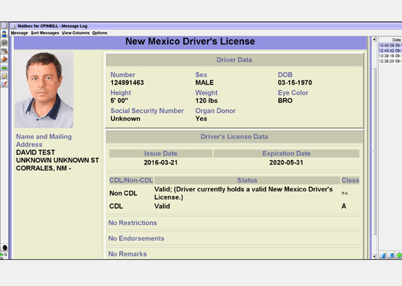Click the expiration date 2020-05-31
This screenshot has height=286, width=402.
point(286,163)
